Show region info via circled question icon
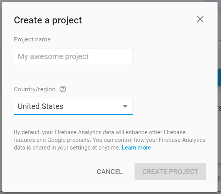 tap(63, 89)
